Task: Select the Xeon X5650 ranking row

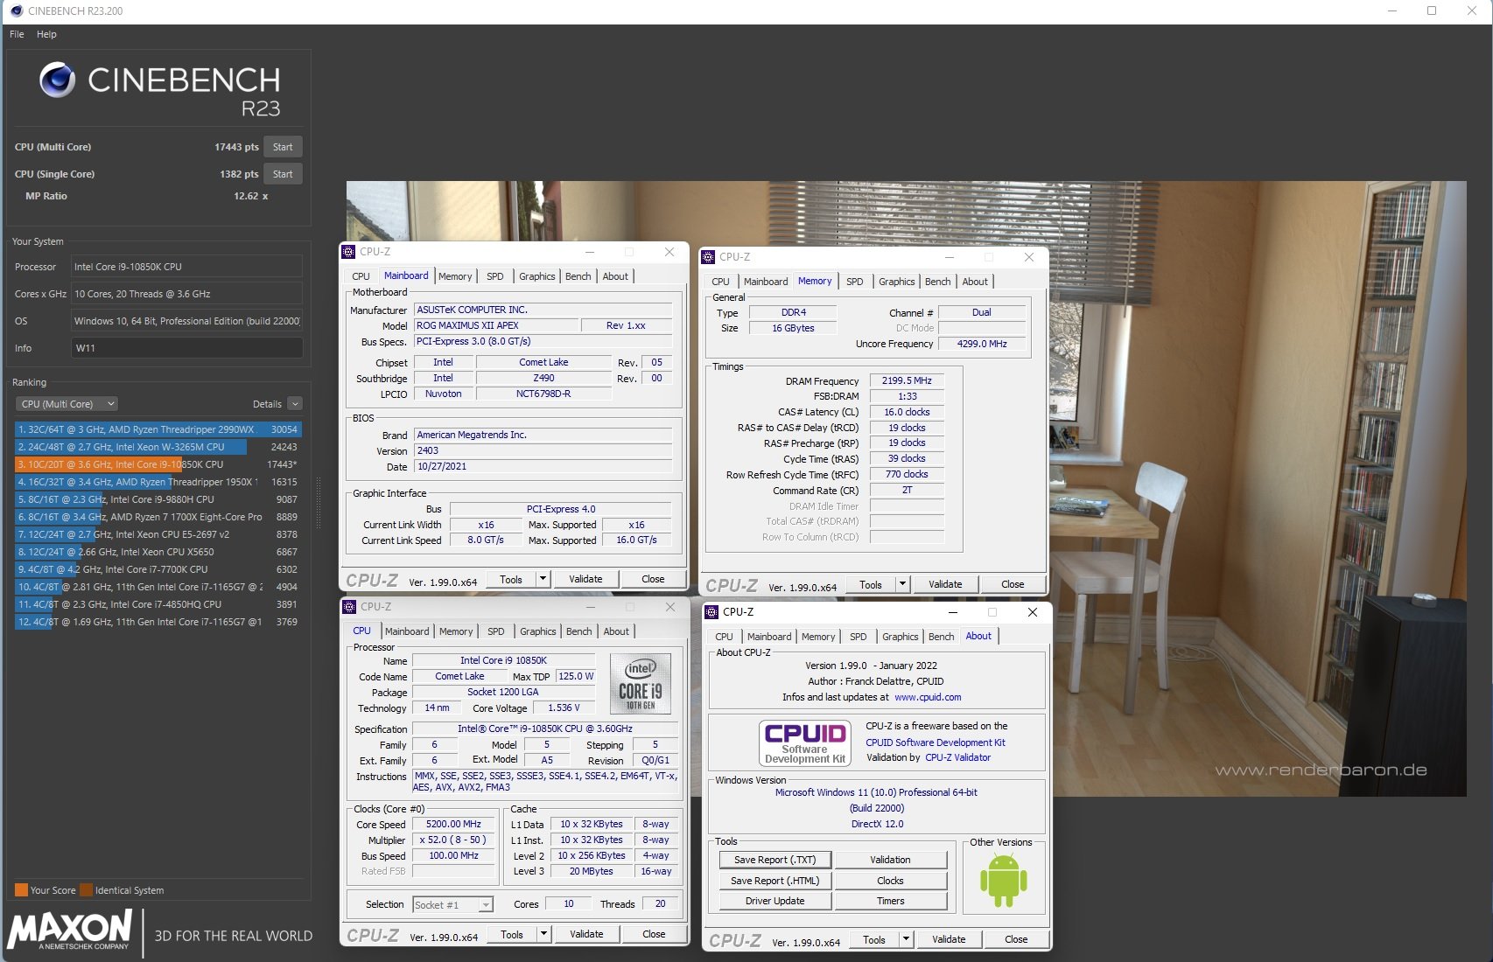Action: tap(158, 552)
